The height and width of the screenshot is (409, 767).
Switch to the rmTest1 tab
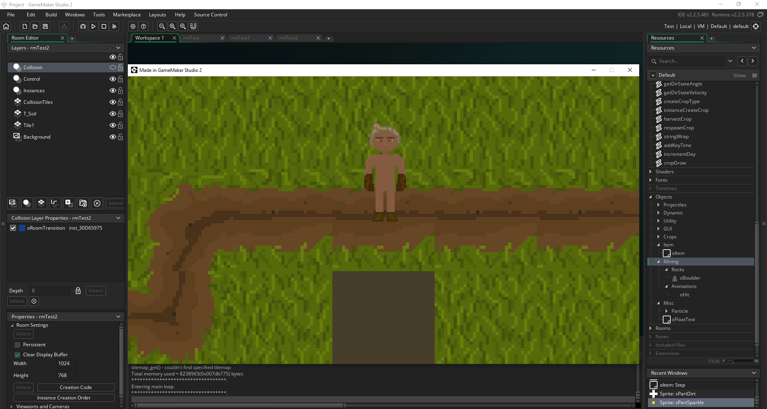tap(240, 38)
